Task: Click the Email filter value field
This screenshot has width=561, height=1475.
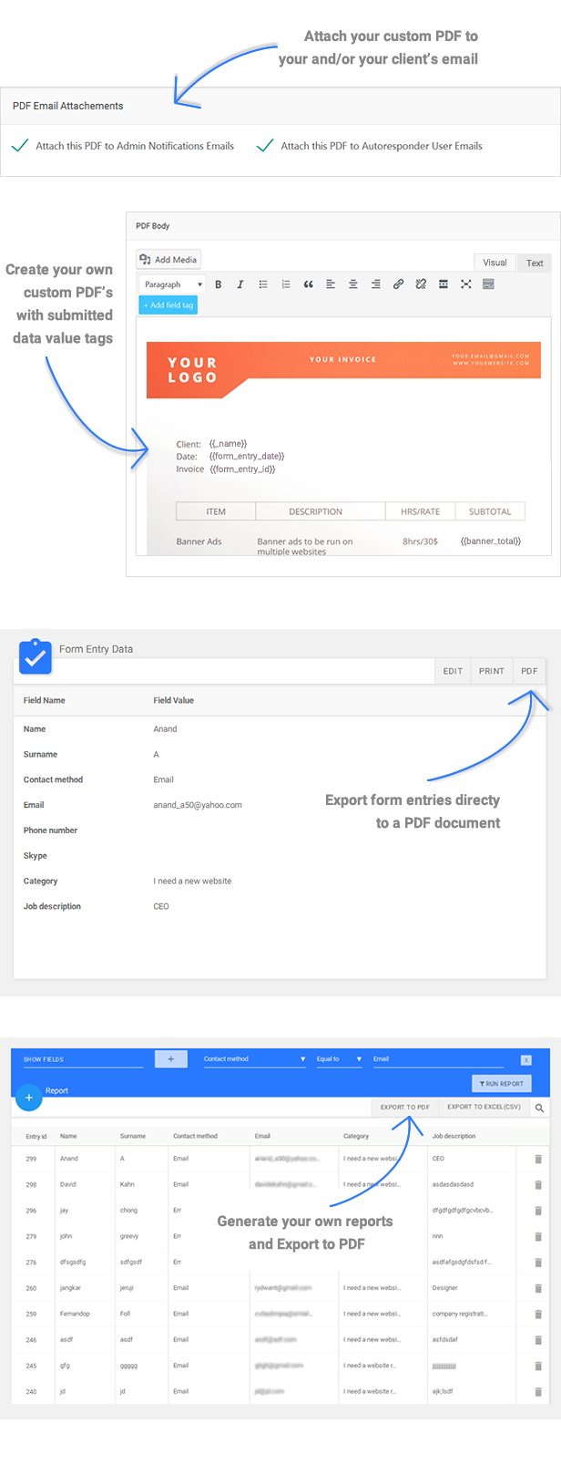Action: (437, 1059)
